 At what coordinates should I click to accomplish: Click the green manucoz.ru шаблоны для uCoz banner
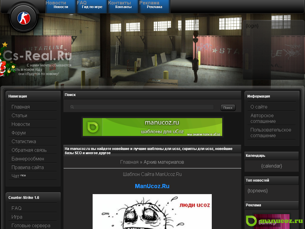pos(152,127)
